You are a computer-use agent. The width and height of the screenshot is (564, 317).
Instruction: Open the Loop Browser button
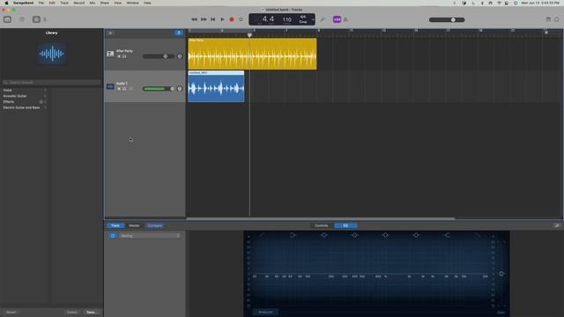(557, 19)
